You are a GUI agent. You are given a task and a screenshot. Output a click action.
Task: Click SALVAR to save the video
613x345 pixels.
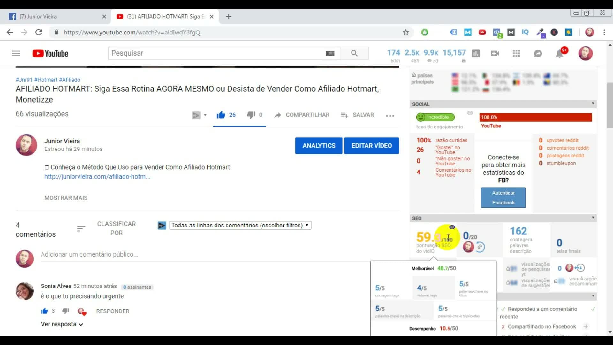pos(357,115)
